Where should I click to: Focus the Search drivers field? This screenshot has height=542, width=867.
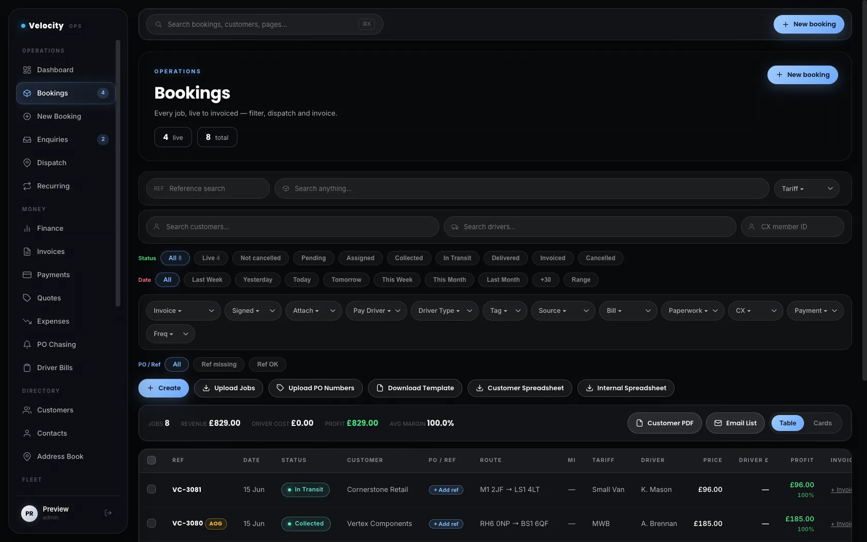(x=590, y=227)
